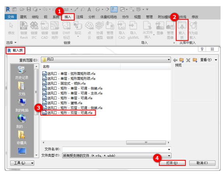Screen dimensions: 224x177
Task: Click the horizontal scrollbar in file list
Action: tap(146, 142)
